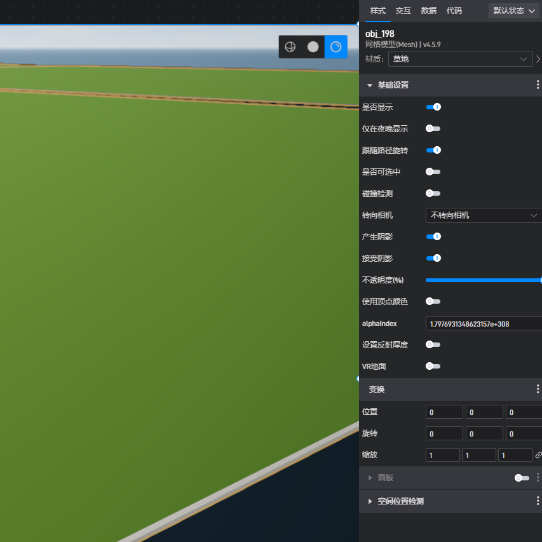Click the obj_198 object name
Screen dimensions: 542x542
(379, 34)
